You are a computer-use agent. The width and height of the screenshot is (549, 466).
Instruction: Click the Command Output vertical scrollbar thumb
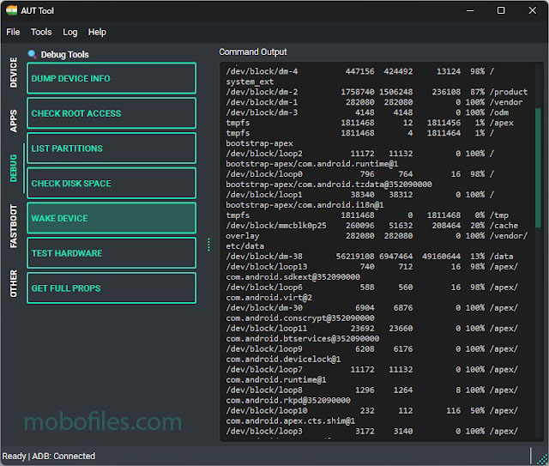pos(538,168)
